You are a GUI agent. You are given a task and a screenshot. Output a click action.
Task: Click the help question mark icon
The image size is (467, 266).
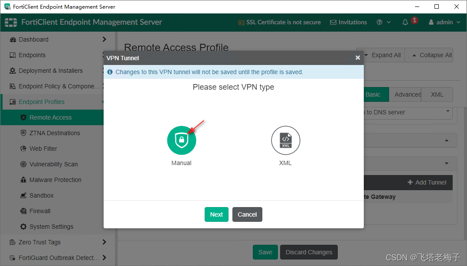(379, 23)
